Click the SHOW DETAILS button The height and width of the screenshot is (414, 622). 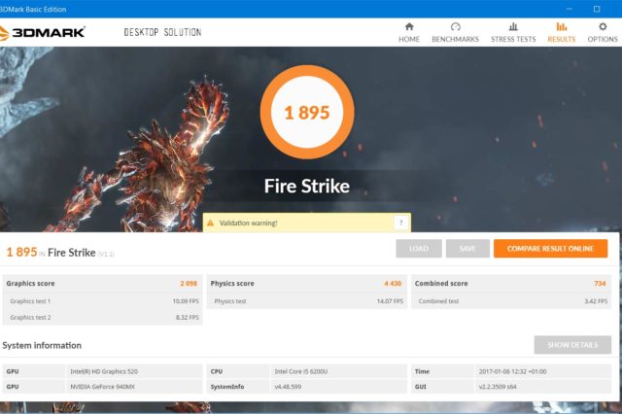point(572,345)
